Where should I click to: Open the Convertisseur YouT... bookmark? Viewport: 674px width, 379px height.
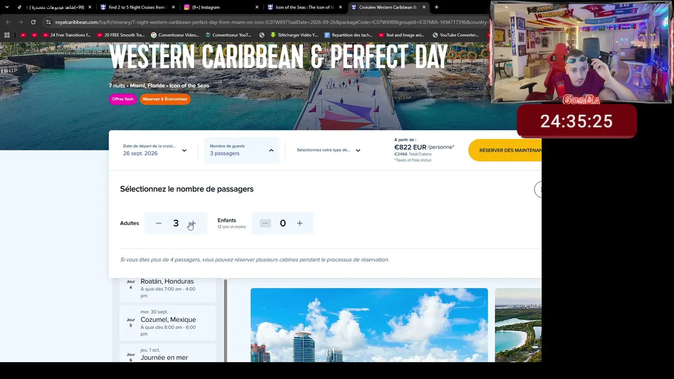coord(229,35)
